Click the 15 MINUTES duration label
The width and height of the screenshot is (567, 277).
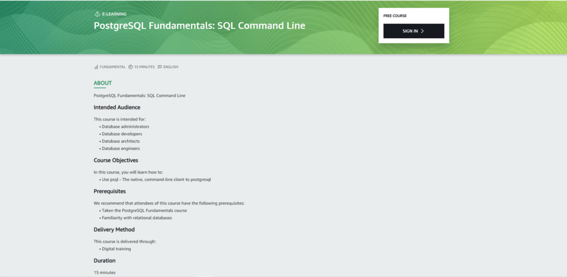pyautogui.click(x=144, y=67)
